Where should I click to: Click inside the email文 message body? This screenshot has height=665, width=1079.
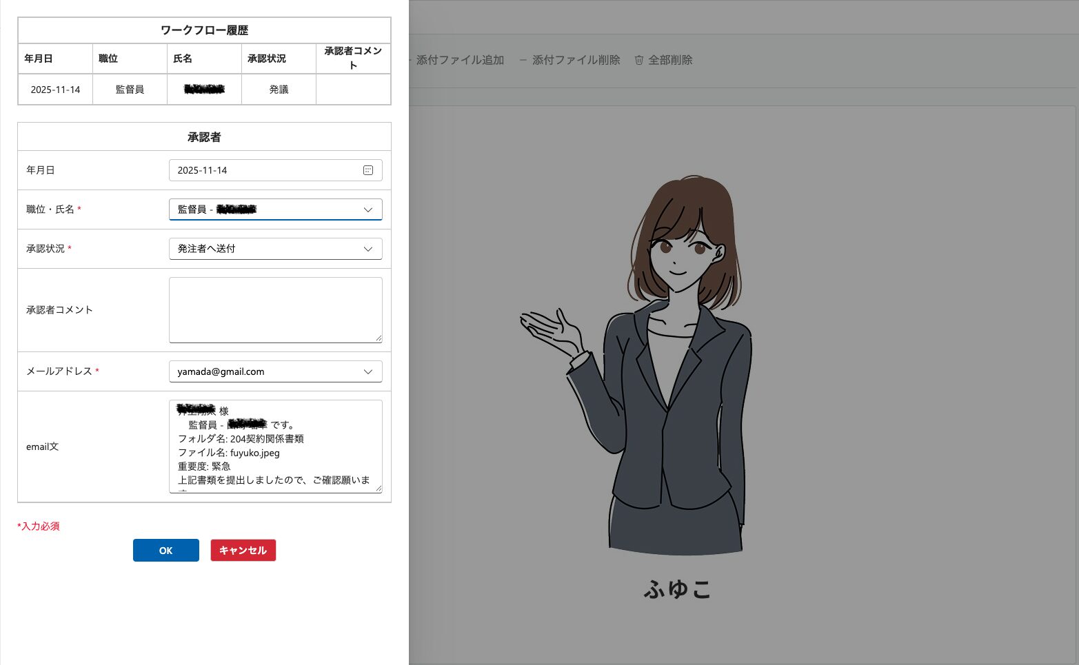pos(274,446)
